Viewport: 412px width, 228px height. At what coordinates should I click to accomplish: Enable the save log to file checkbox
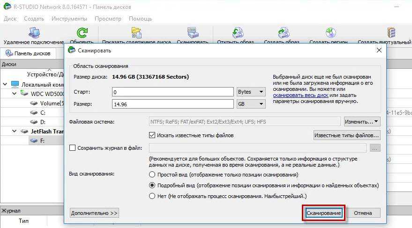(73, 148)
